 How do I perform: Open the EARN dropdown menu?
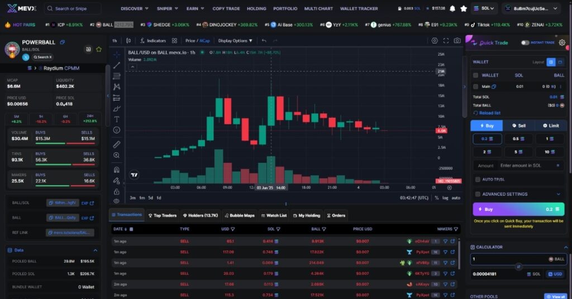[x=195, y=9]
